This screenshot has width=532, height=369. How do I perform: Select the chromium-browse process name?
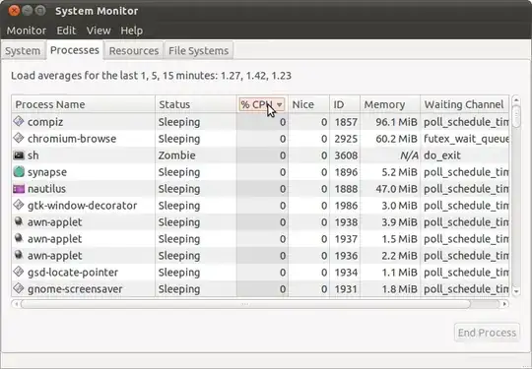[72, 139]
